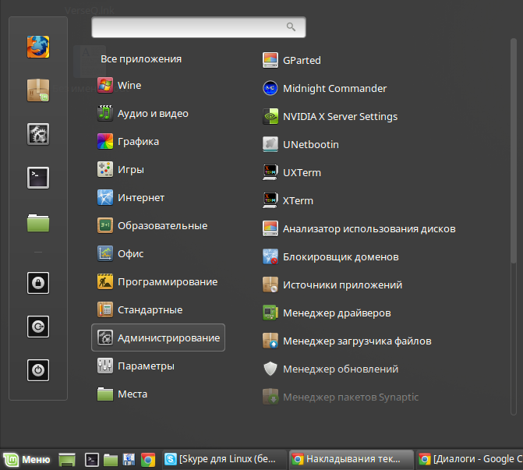523x470 pixels.
Task: Select the Графика category
Action: coord(128,141)
